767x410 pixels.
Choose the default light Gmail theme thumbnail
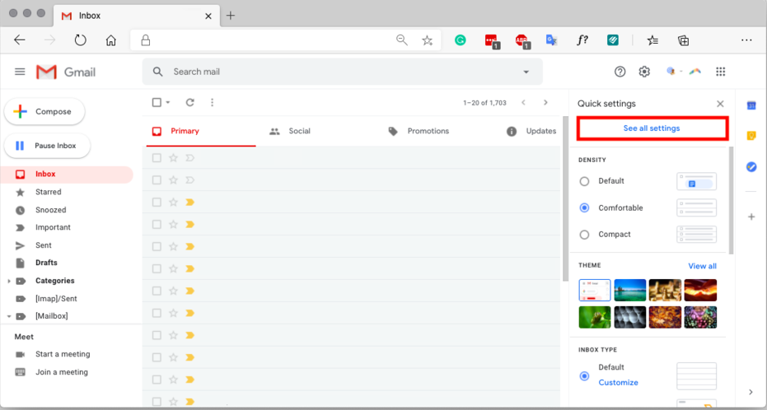pyautogui.click(x=595, y=291)
